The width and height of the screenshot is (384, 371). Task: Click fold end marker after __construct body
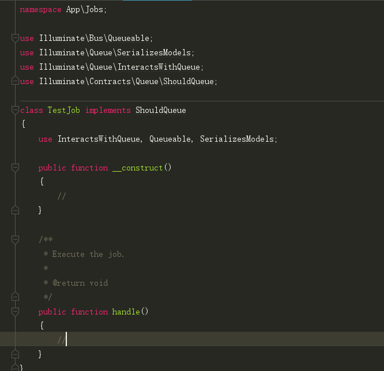coord(15,210)
